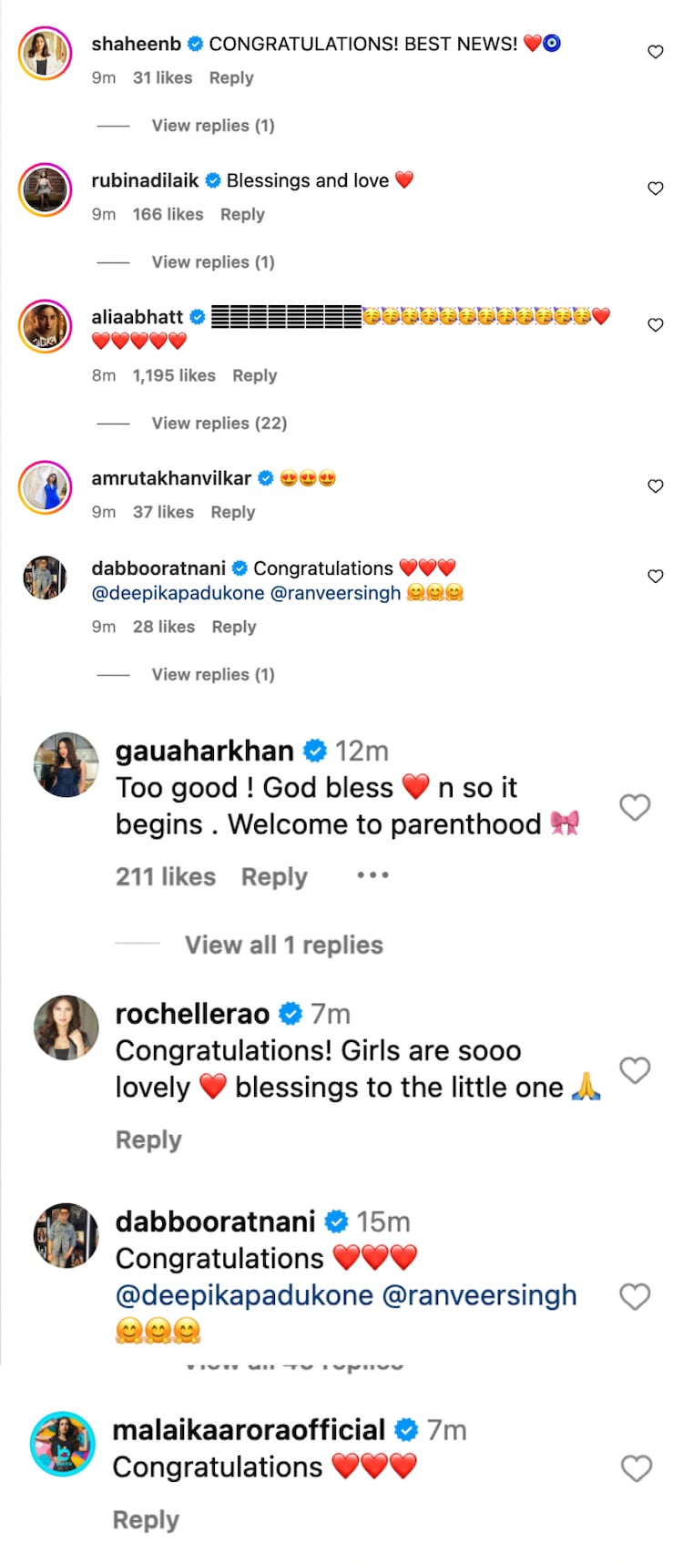Viewport: 683px width, 1564px height.
Task: Click the verified badge next to aliaabhatt
Action: pos(197,317)
